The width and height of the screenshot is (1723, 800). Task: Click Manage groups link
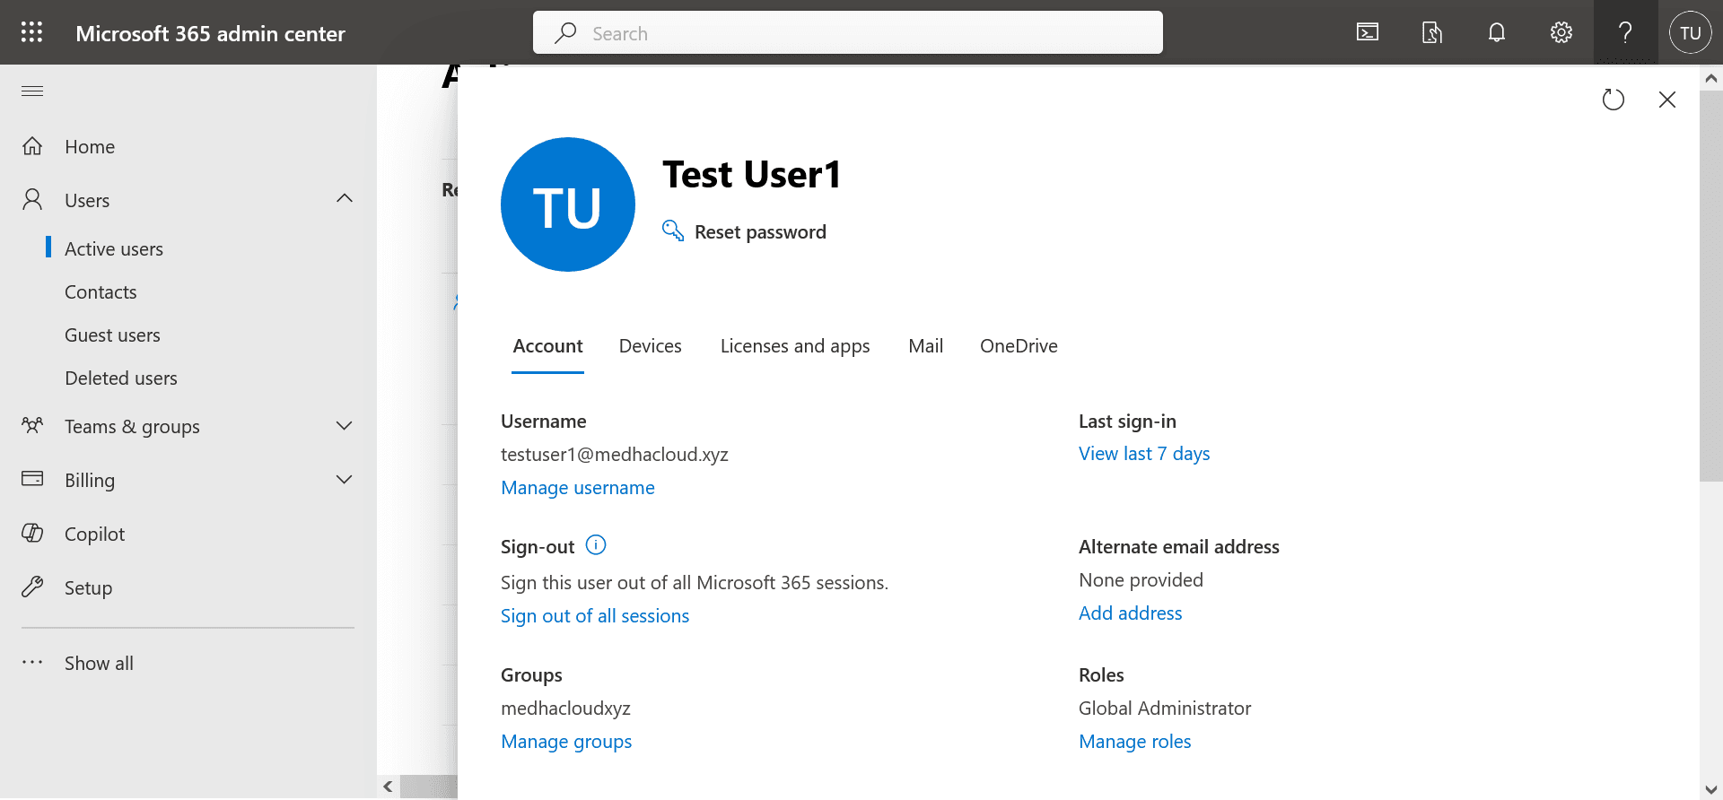(566, 741)
